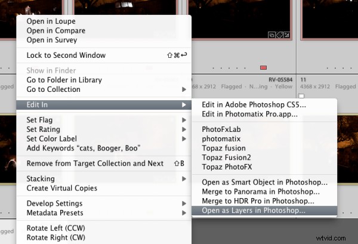
Task: Choose Open as Layers in Photoshop
Action: 254,211
